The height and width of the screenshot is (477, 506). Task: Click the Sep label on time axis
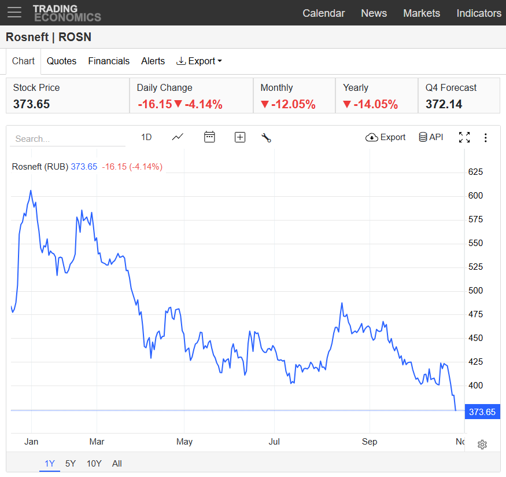tap(370, 442)
